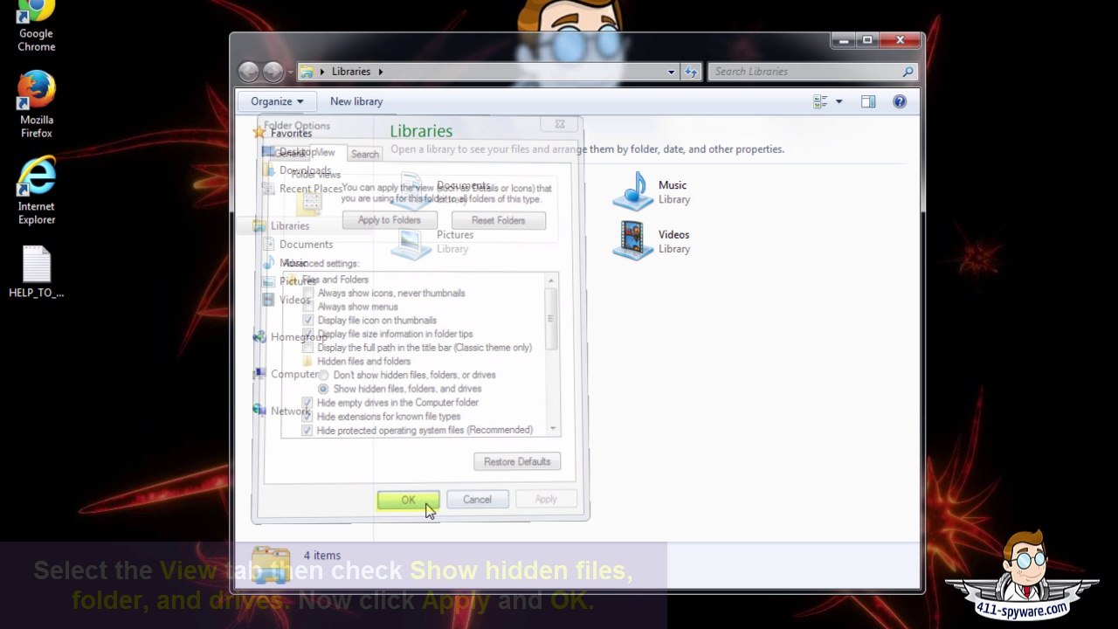Confirm Folder Options with OK
The width and height of the screenshot is (1118, 629).
[x=408, y=500]
